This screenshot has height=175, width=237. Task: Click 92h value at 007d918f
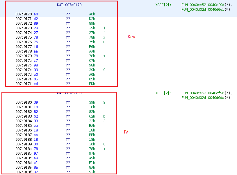point(92,172)
